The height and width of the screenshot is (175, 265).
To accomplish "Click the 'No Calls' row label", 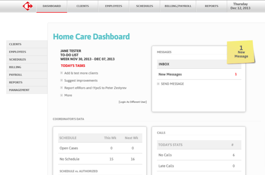I will 165,155.
